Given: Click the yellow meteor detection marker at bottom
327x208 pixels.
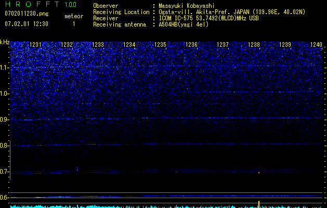Looking at the screenshot, I should 259,204.
